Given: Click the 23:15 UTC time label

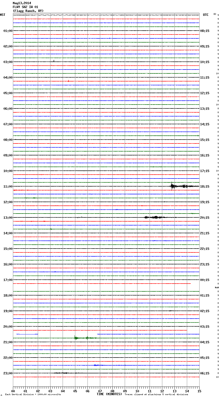Looking at the screenshot, I should (205, 264).
